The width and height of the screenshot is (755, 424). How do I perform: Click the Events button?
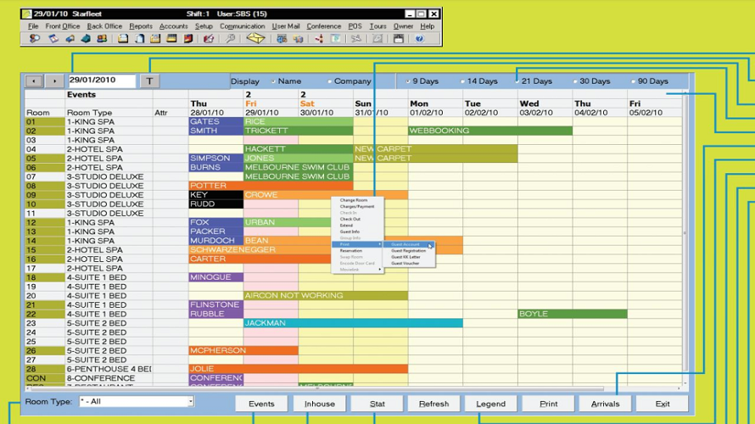pos(261,404)
